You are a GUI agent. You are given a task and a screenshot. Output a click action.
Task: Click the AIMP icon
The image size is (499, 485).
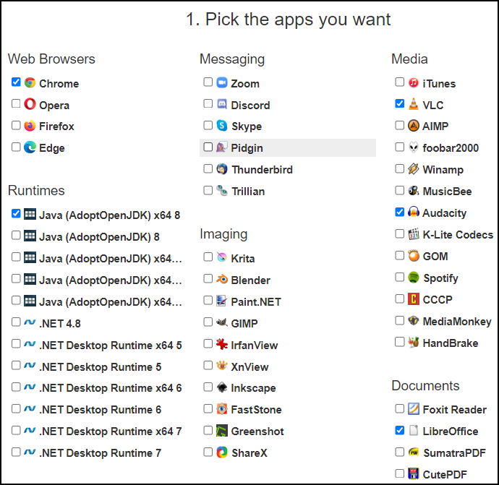tap(414, 126)
